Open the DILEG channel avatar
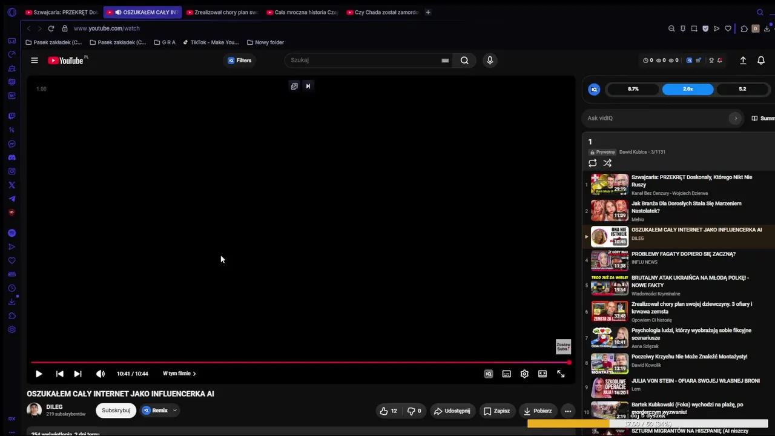 (x=35, y=410)
